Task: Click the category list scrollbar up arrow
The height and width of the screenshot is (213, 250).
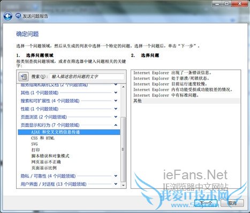Action: pos(123,87)
